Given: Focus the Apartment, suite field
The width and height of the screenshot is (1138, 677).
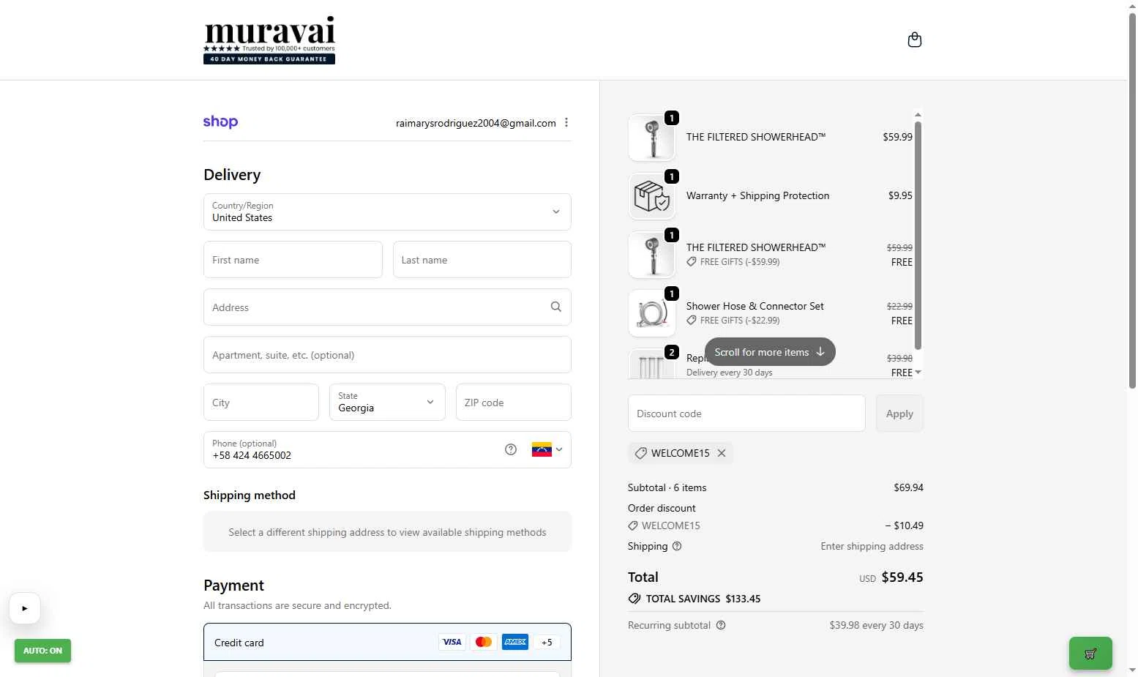Looking at the screenshot, I should pos(387,355).
